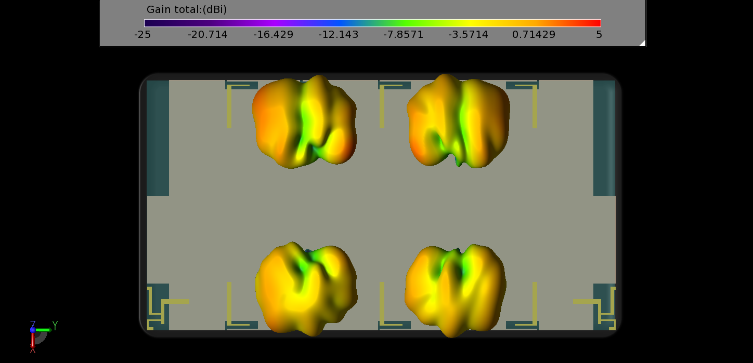Open the -25 scale minimum value
This screenshot has height=363, width=753.
click(x=142, y=35)
